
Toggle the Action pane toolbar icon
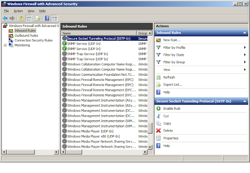(54, 18)
